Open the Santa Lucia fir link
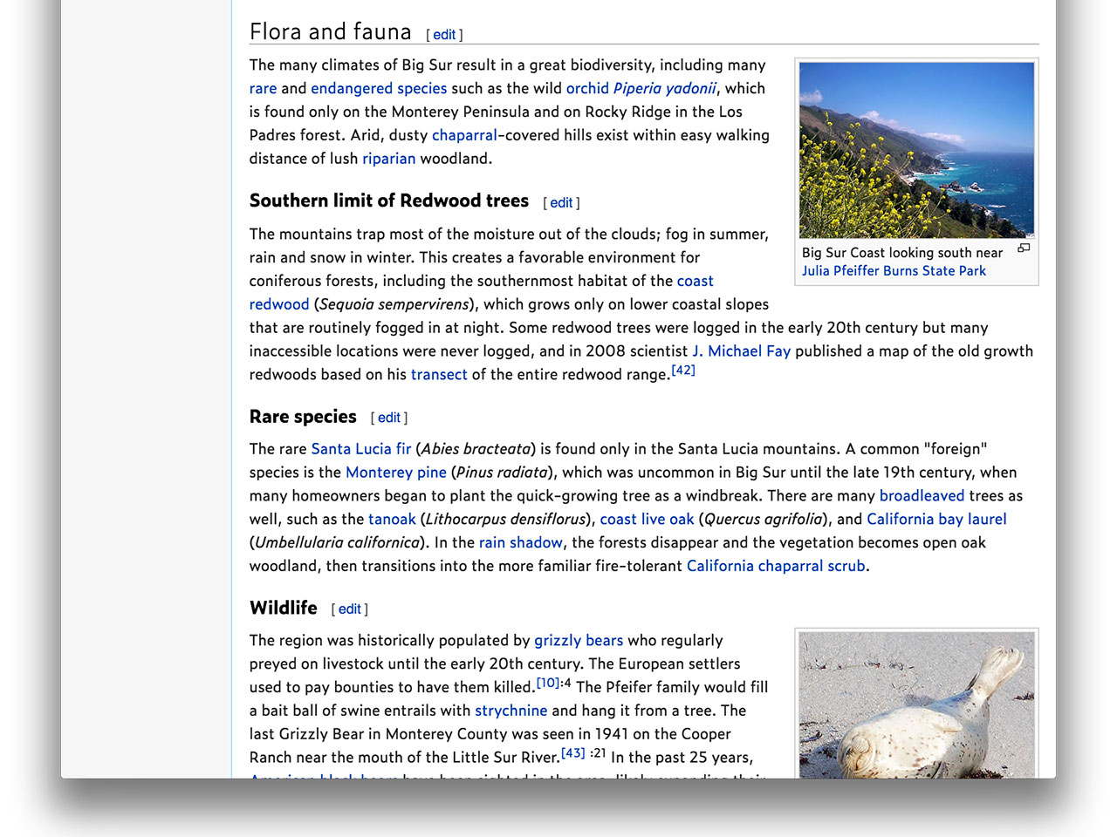 coord(361,449)
